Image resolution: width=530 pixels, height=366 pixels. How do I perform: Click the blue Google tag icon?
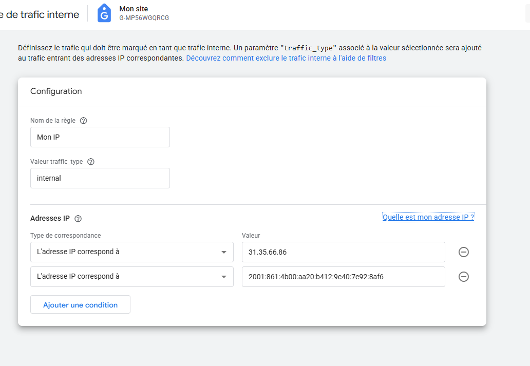point(104,13)
